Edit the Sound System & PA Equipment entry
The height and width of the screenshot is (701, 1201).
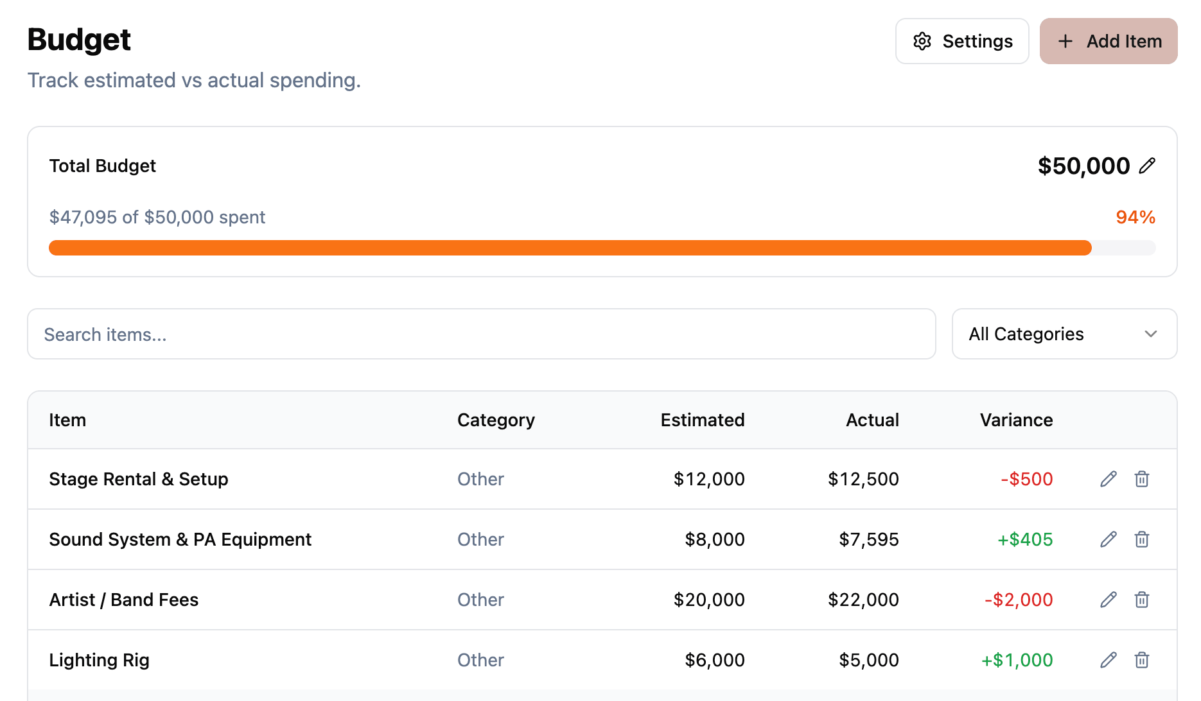1107,539
